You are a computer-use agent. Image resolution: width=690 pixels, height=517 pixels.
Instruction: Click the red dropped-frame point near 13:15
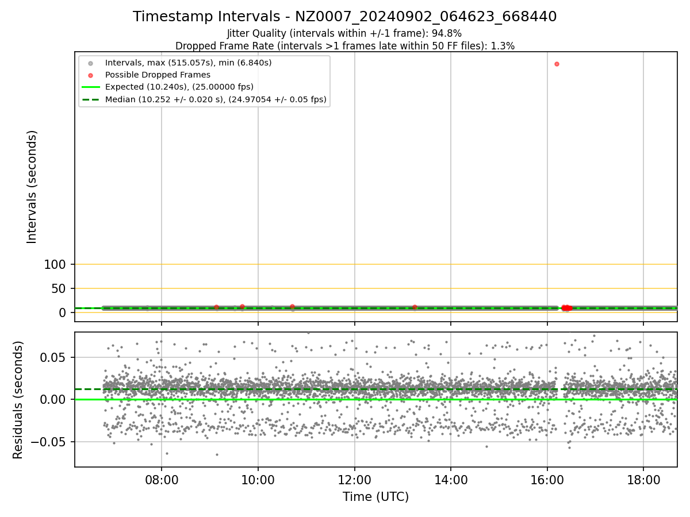pyautogui.click(x=415, y=307)
